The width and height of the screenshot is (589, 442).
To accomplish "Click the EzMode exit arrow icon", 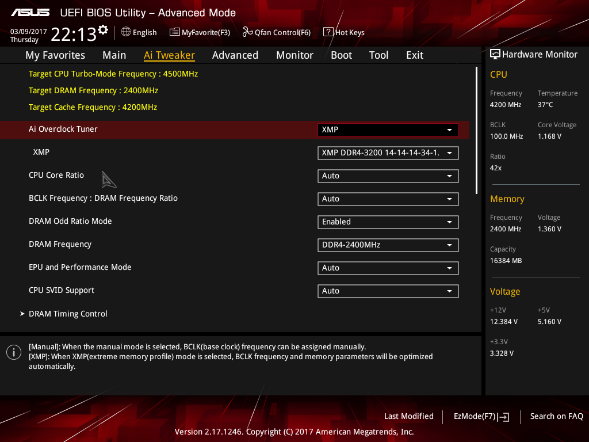I will [503, 417].
